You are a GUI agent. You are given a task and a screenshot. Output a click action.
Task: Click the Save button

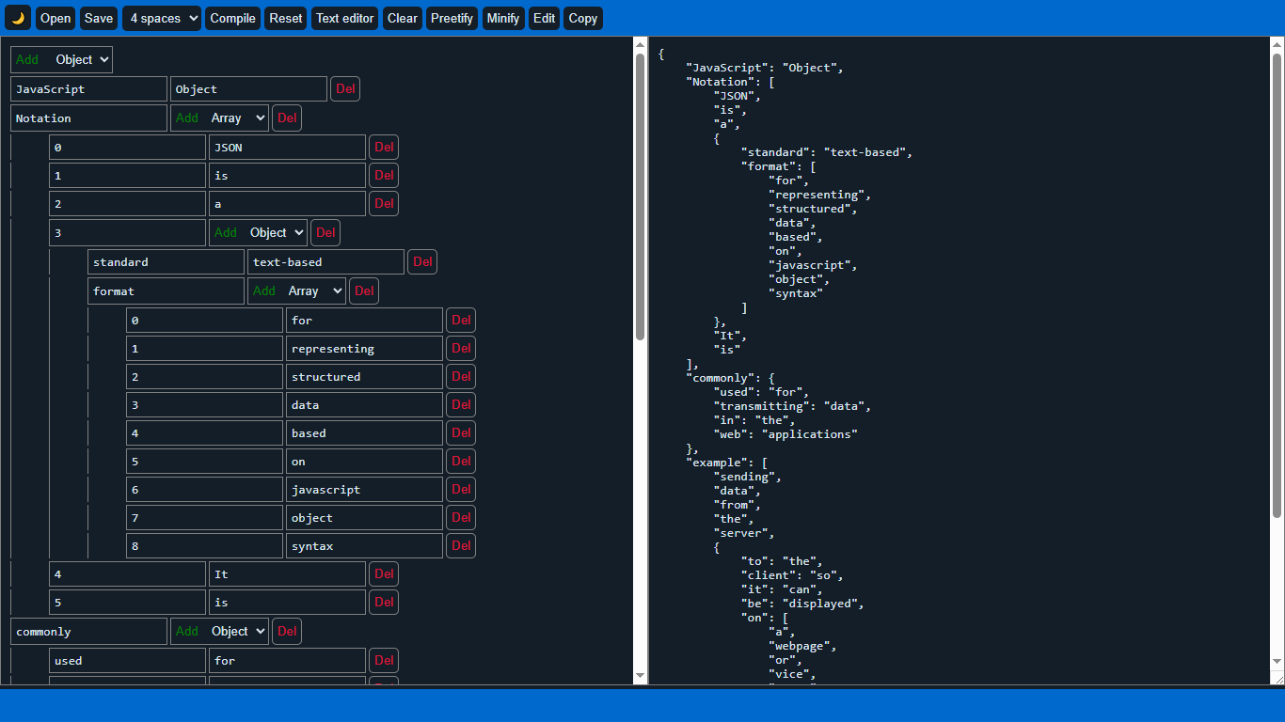(x=99, y=18)
